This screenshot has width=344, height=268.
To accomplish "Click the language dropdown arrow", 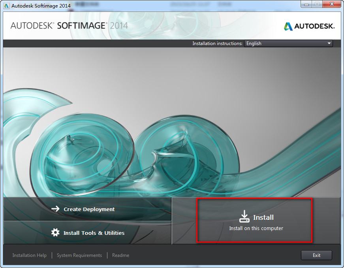I will [329, 43].
